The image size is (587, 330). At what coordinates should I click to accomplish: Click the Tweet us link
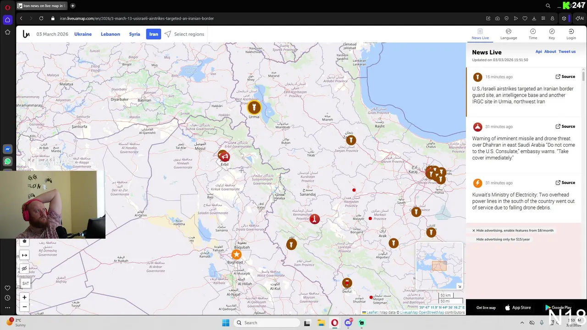[567, 52]
